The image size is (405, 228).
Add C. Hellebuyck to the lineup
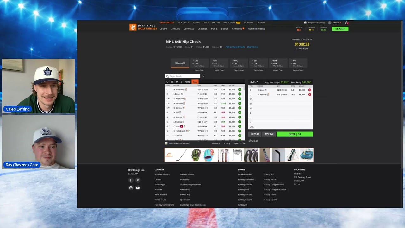[240, 131]
